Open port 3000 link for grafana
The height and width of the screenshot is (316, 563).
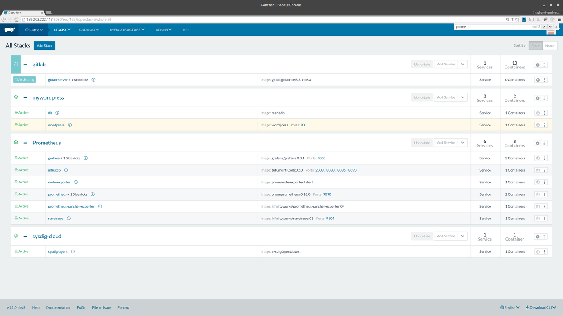pyautogui.click(x=322, y=158)
